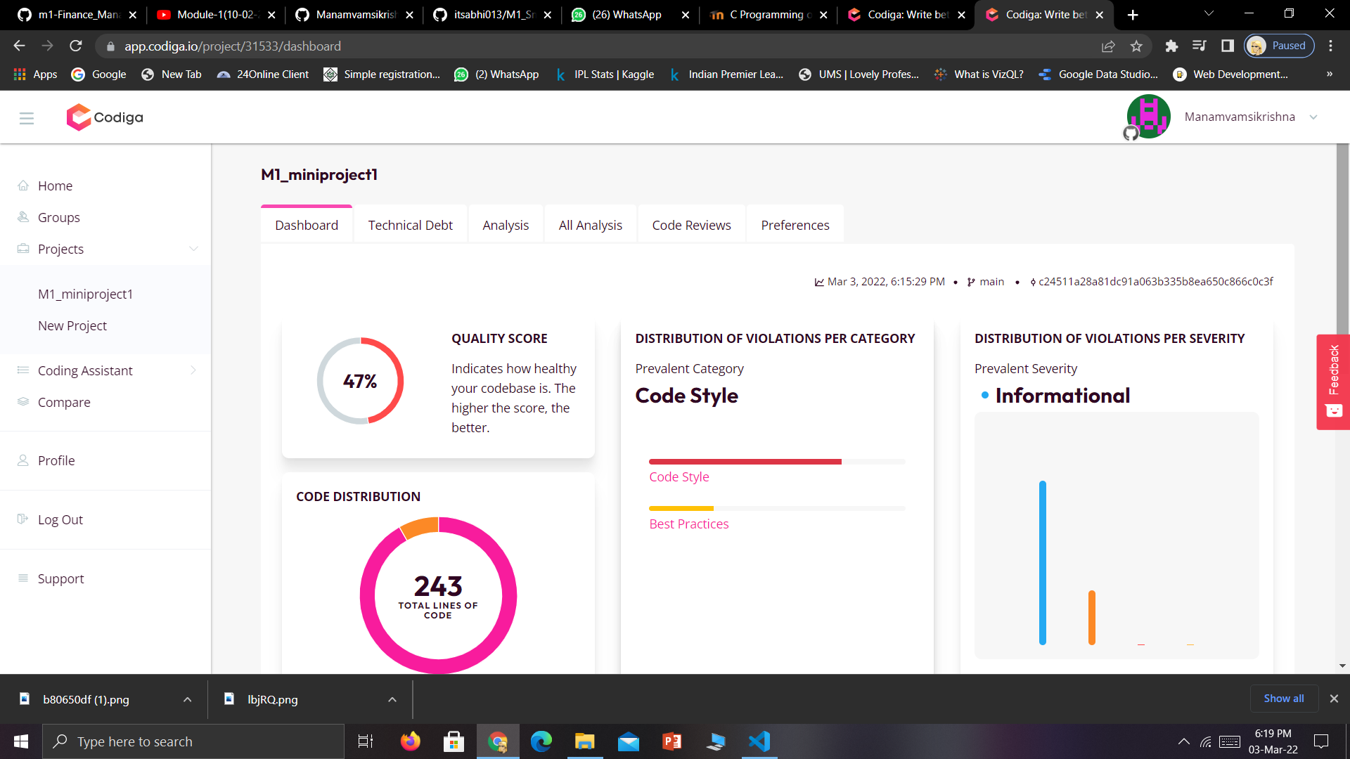1350x759 pixels.
Task: Click the blue Informational severity bar
Action: coord(1043,562)
